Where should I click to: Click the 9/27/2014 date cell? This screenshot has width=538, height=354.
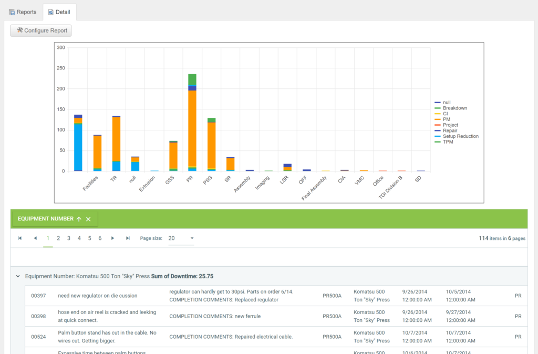(x=460, y=316)
